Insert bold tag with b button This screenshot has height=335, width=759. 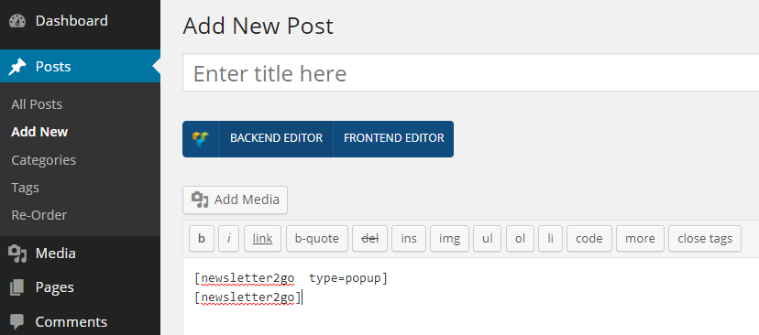pos(202,238)
